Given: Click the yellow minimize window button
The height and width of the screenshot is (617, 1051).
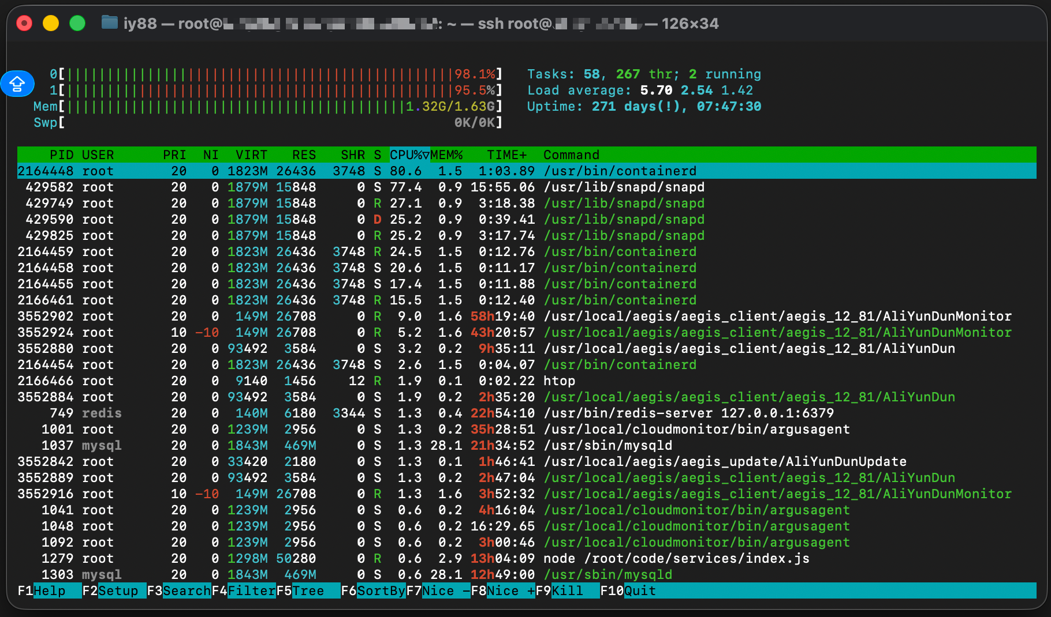Looking at the screenshot, I should pos(51,23).
